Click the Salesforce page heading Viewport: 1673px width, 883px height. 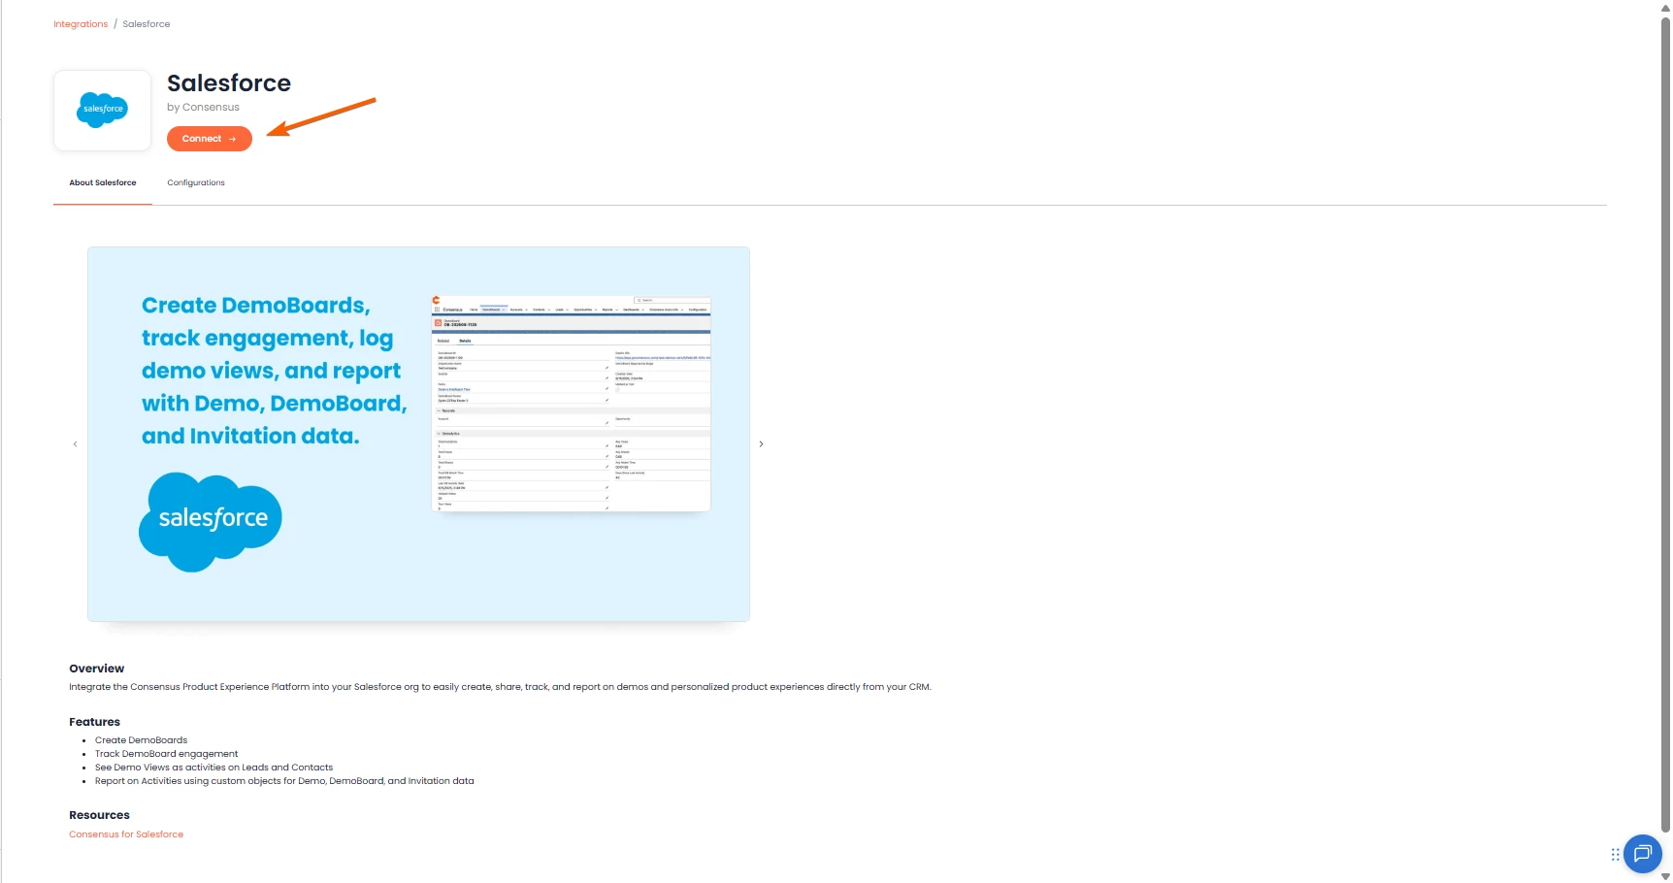[229, 83]
